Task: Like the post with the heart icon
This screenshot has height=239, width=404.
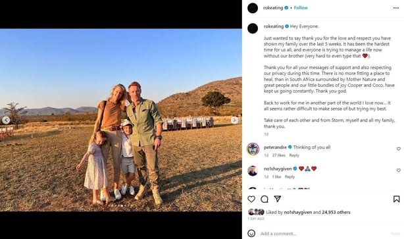Action: tap(251, 199)
